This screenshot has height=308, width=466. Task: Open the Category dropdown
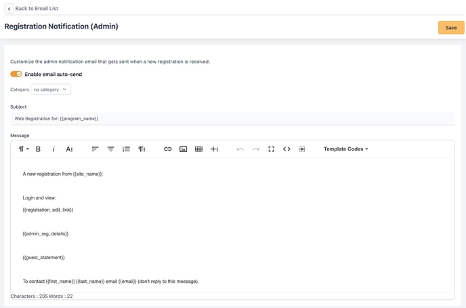point(51,90)
